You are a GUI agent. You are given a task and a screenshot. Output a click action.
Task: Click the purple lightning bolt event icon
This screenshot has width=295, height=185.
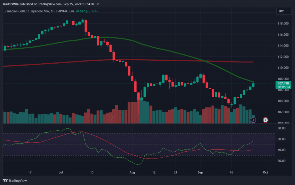253,120
